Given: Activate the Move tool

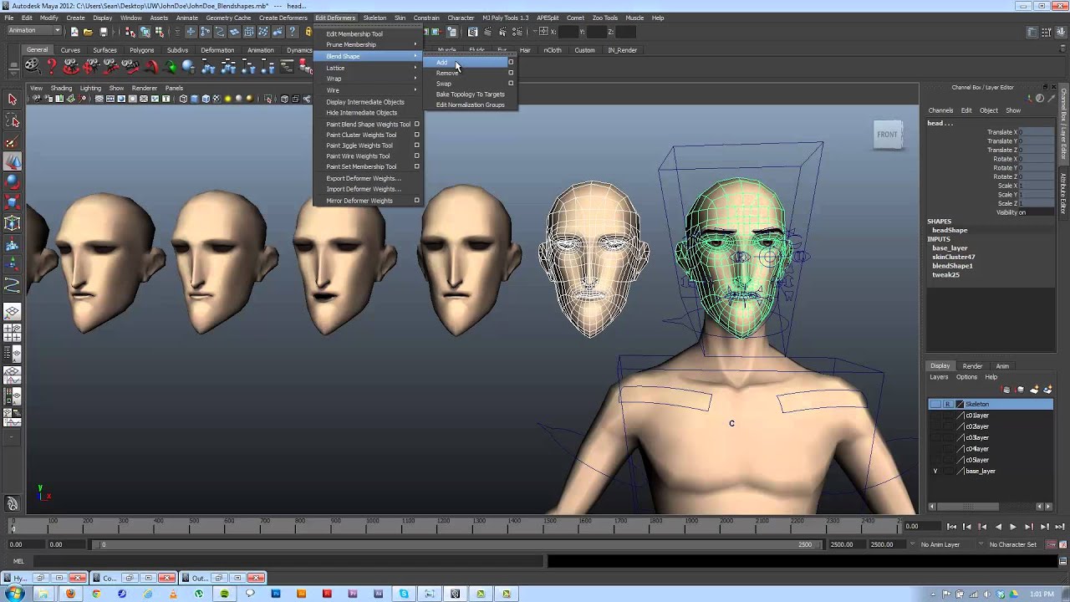Looking at the screenshot, I should pos(13,162).
